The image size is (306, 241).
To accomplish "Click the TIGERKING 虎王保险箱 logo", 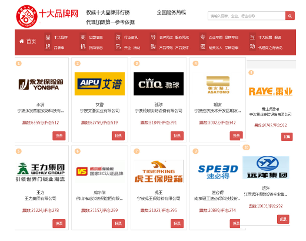I will pyautogui.click(x=158, y=171).
